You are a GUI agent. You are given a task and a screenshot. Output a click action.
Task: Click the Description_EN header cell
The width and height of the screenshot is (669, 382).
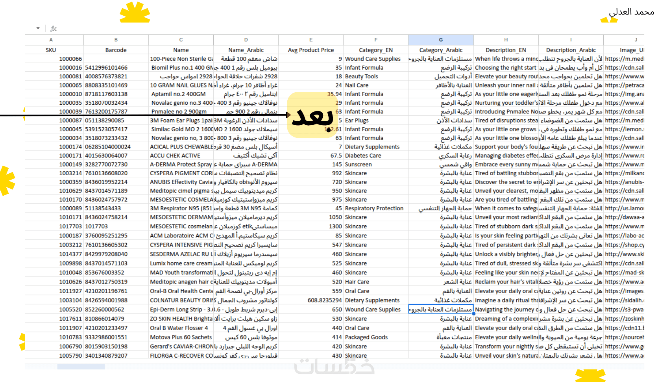[x=506, y=50]
